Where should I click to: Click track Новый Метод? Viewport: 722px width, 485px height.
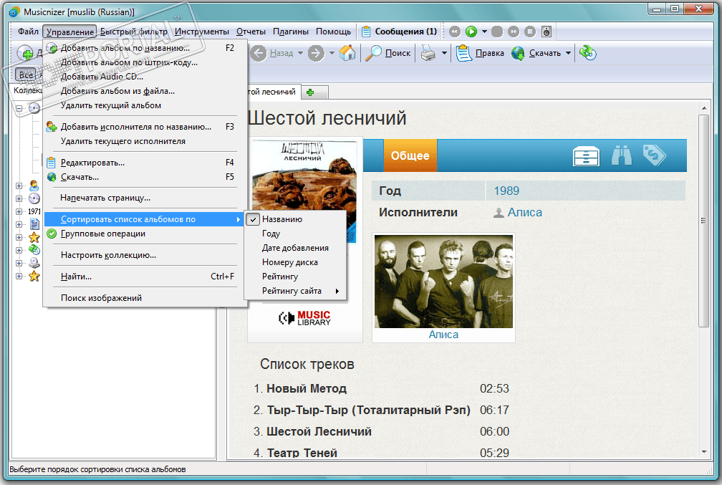(307, 388)
